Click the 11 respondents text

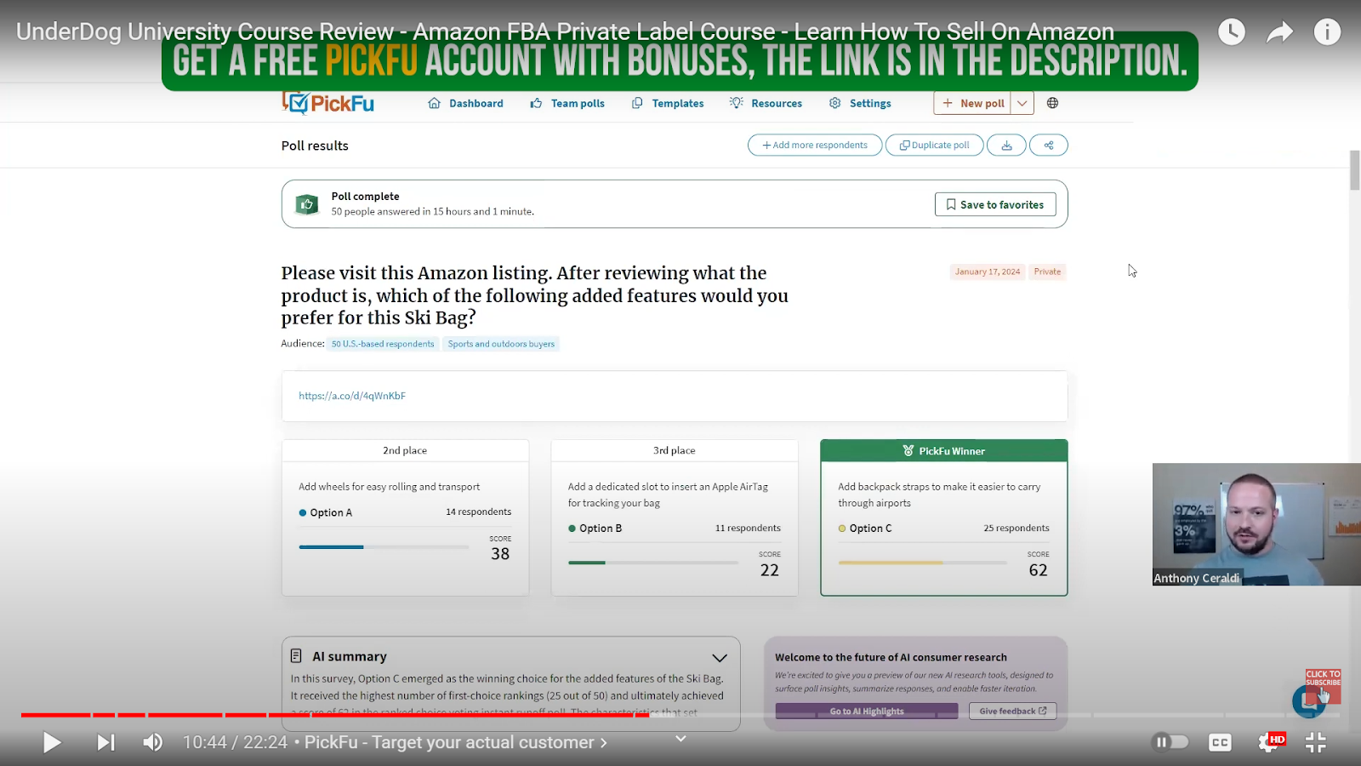pos(748,529)
